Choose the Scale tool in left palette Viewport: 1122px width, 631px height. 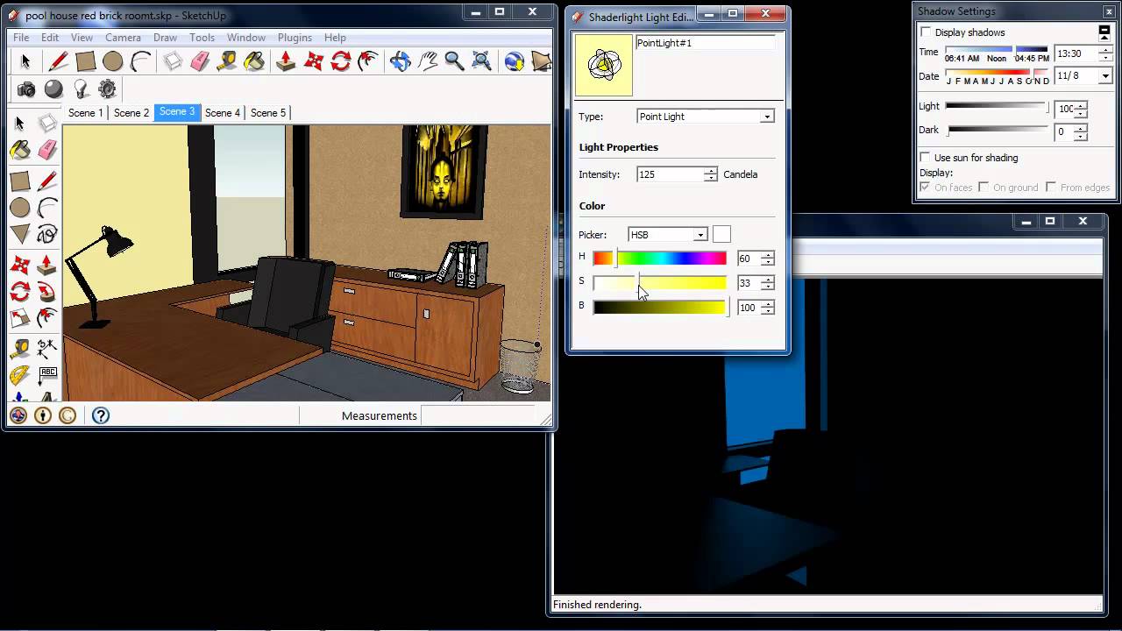pyautogui.click(x=19, y=319)
